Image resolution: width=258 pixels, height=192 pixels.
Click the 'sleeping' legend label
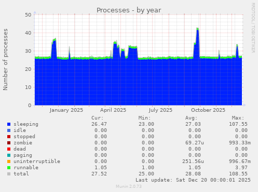pyautogui.click(x=26, y=124)
